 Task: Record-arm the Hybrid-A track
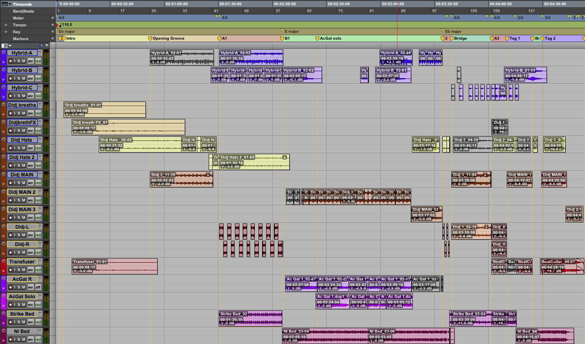coord(11,61)
